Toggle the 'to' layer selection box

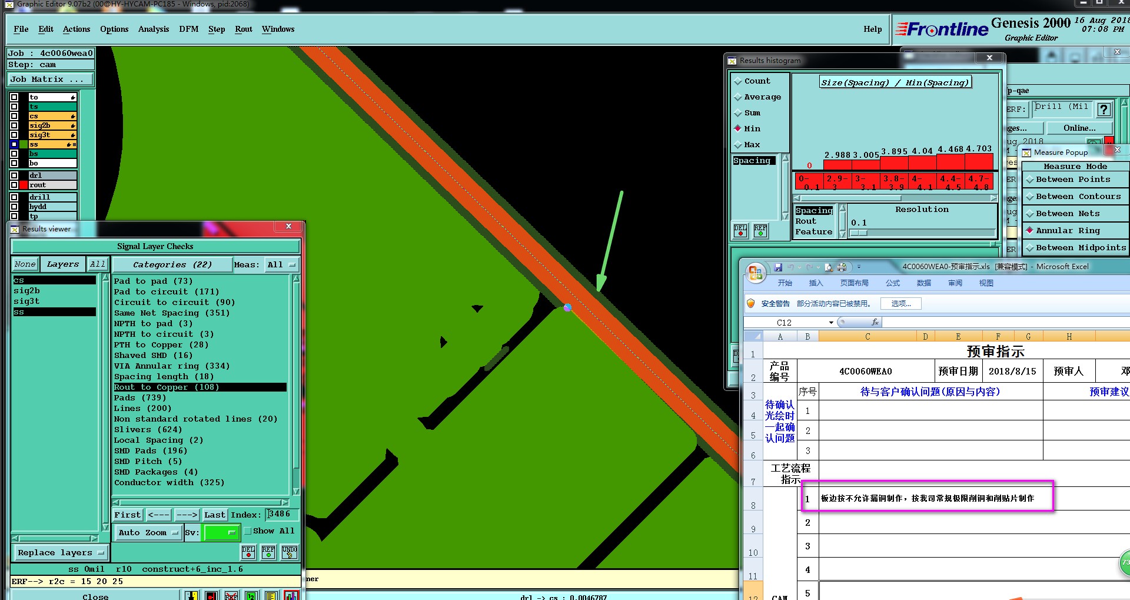tap(14, 97)
